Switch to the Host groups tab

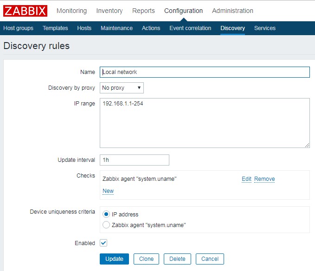click(x=19, y=28)
